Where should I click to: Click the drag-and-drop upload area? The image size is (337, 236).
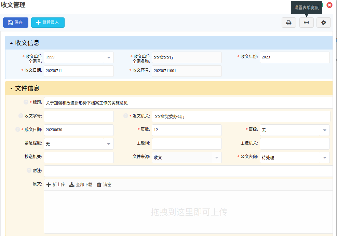click(x=188, y=212)
